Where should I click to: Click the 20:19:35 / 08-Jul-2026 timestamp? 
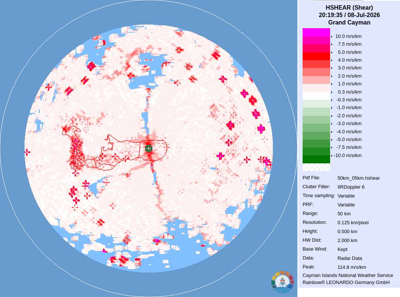click(x=349, y=15)
